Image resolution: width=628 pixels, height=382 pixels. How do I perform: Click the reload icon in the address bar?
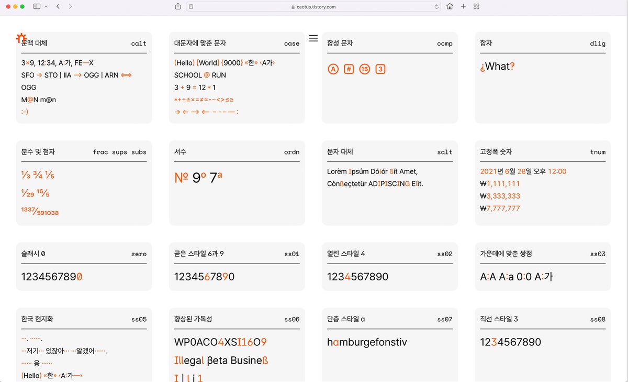coord(436,7)
